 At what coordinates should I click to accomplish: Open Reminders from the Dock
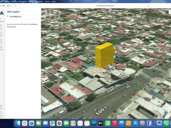[x=80, y=123]
